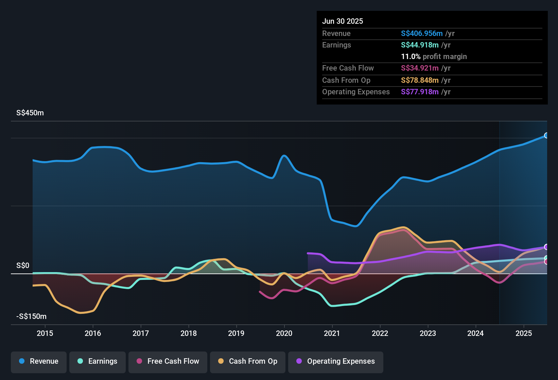Click the orange Cash From Op dot icon
The width and height of the screenshot is (558, 380).
(x=220, y=361)
